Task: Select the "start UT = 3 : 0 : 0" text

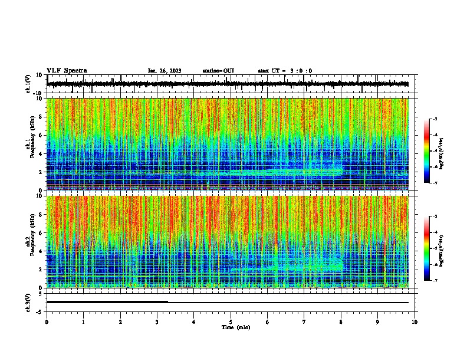Action: tap(285, 71)
